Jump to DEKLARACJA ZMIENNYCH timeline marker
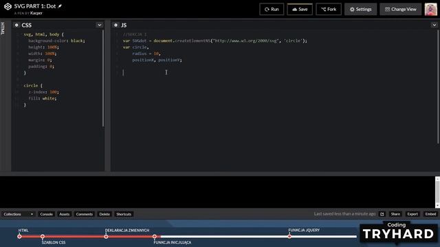The width and height of the screenshot is (440, 247). (x=106, y=236)
